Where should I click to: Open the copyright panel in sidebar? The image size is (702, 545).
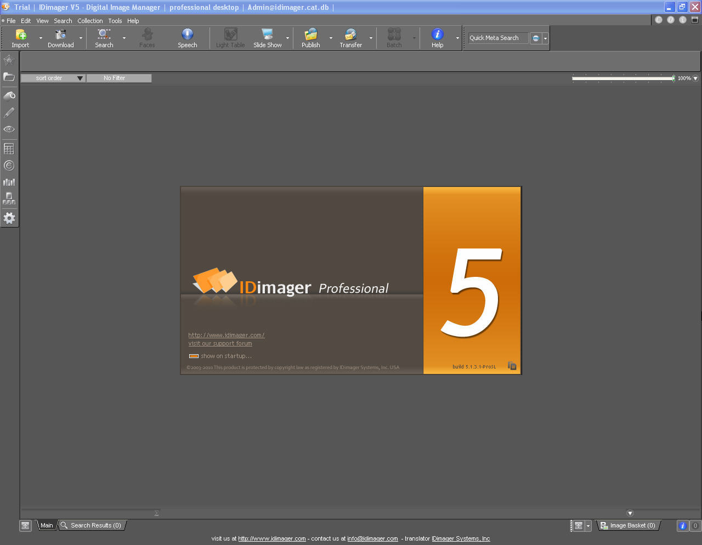click(x=9, y=165)
